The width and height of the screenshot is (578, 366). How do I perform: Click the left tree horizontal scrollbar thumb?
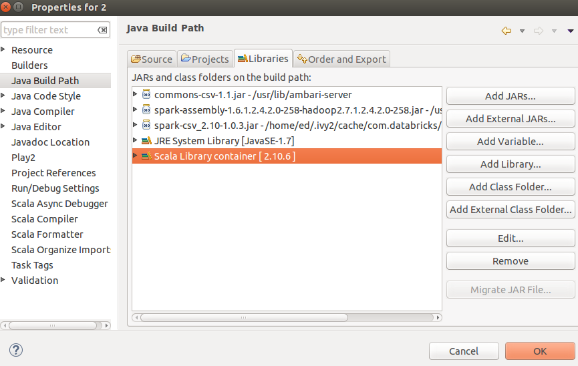(52, 325)
